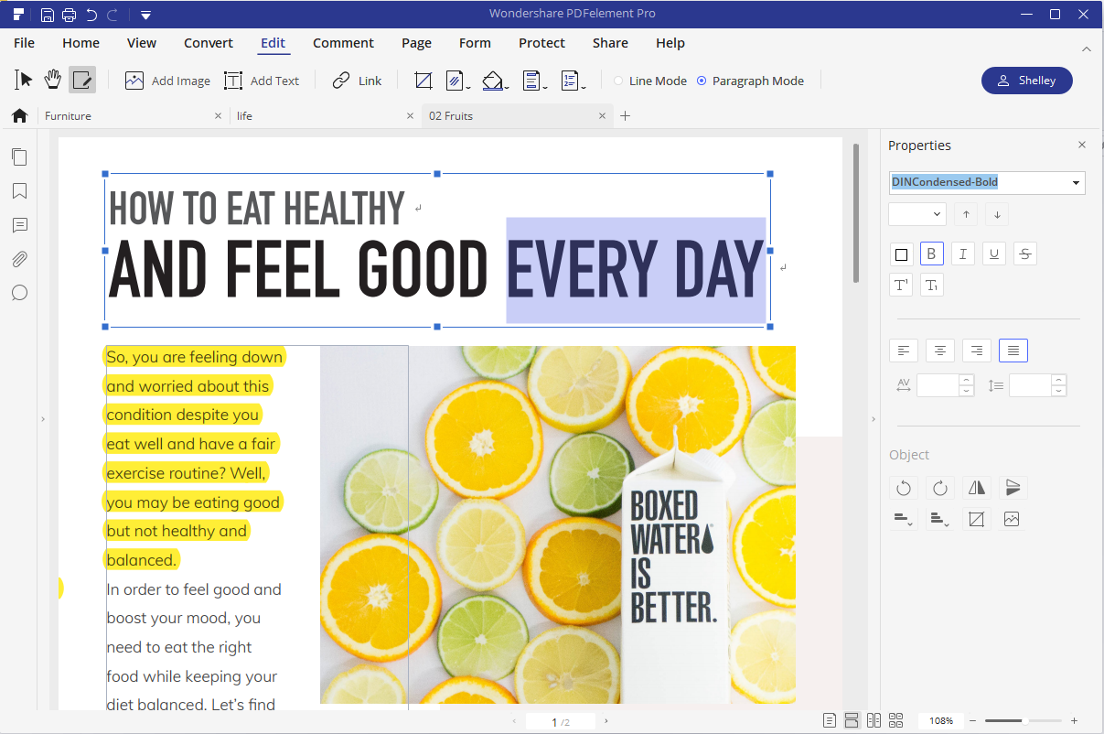
Task: Toggle bold formatting in Properties
Action: (x=932, y=254)
